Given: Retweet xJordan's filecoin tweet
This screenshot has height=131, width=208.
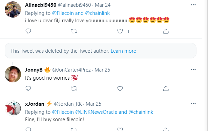Looking at the screenshot, I should click(74, 129).
